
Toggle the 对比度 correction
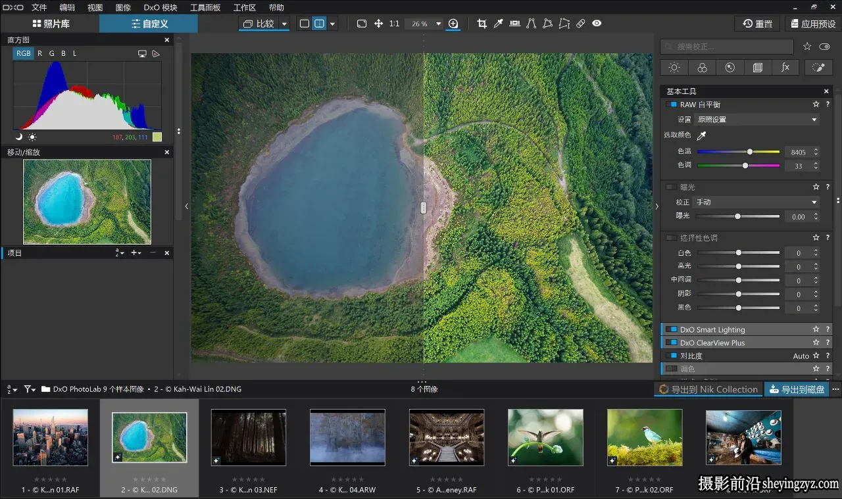[x=672, y=356]
